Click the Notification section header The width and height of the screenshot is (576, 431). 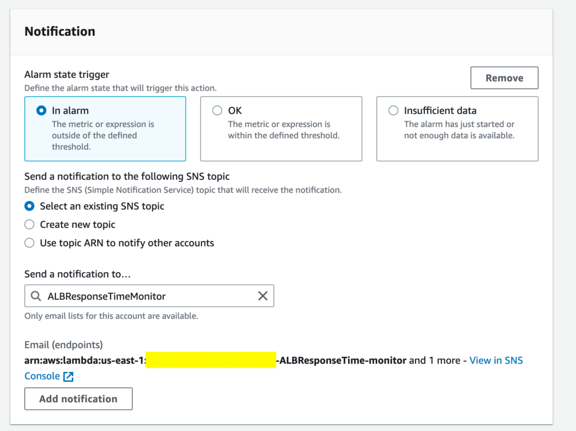59,31
